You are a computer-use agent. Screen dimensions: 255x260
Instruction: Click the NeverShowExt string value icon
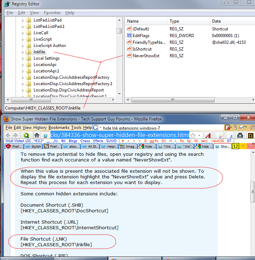(x=129, y=55)
